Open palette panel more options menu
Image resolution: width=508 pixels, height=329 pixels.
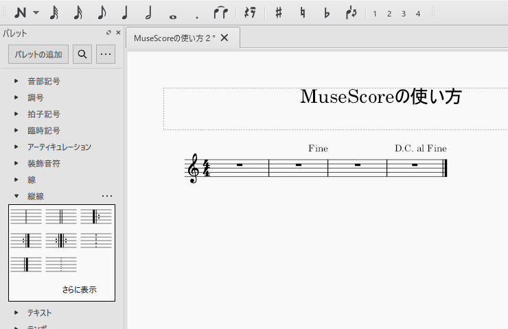pos(106,54)
